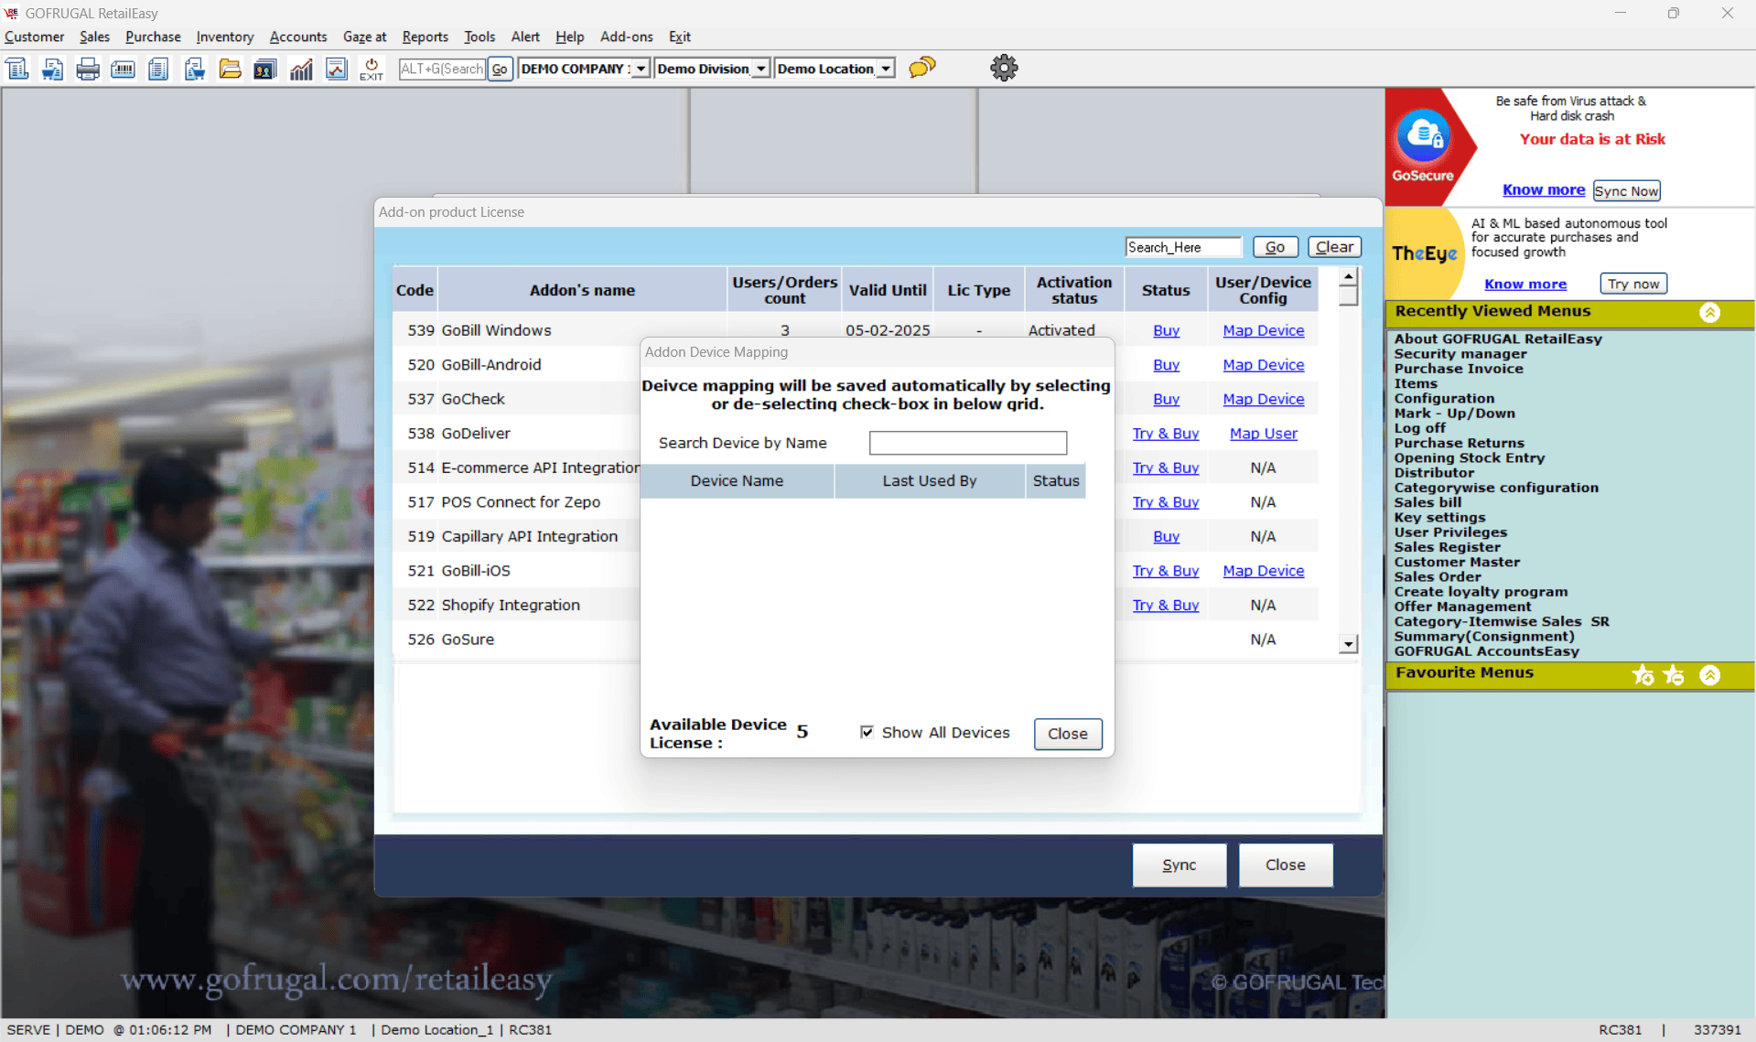Open Customer Master from Recently Viewed Menus

[x=1457, y=562]
